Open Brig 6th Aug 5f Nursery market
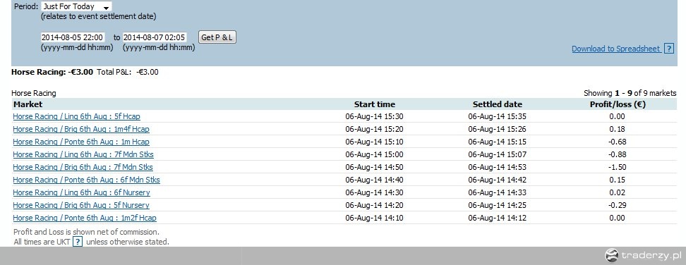The image size is (686, 265). (81, 205)
